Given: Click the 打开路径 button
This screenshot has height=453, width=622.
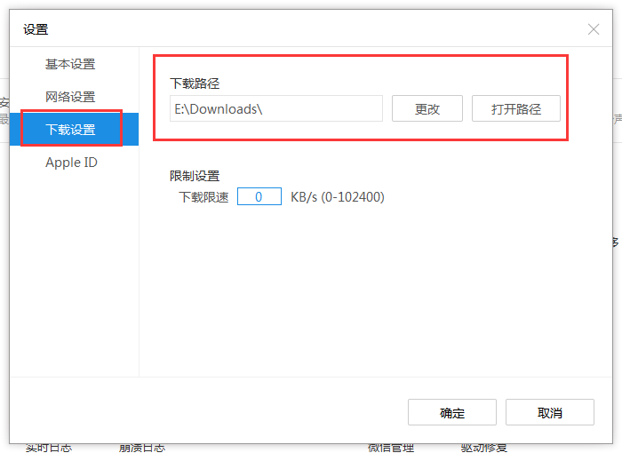Looking at the screenshot, I should [x=515, y=108].
